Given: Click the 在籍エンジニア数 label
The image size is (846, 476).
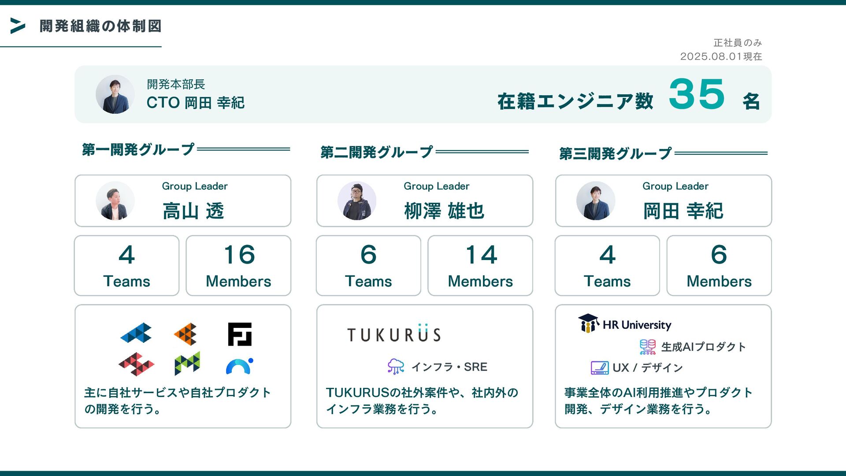Looking at the screenshot, I should point(575,101).
